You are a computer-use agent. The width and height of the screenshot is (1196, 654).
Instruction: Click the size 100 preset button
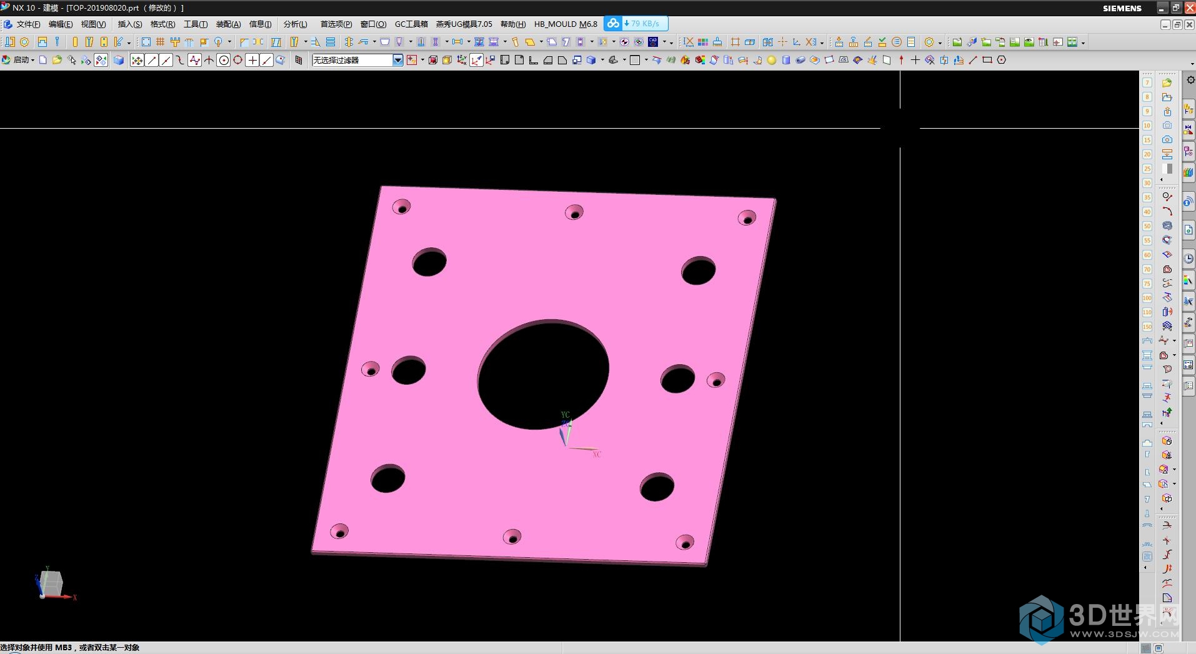click(1147, 298)
